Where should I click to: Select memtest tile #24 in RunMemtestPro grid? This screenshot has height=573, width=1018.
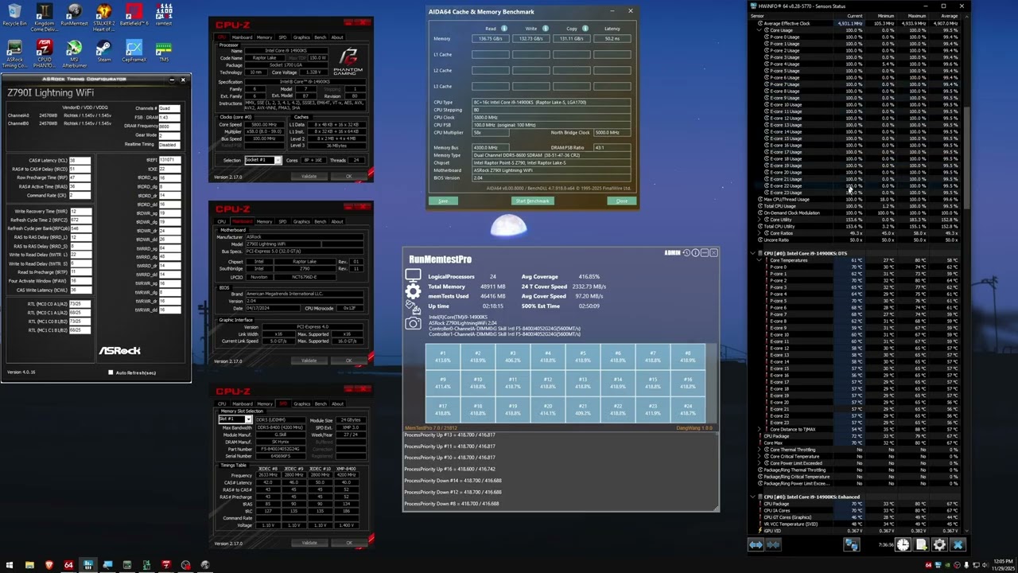click(x=688, y=409)
